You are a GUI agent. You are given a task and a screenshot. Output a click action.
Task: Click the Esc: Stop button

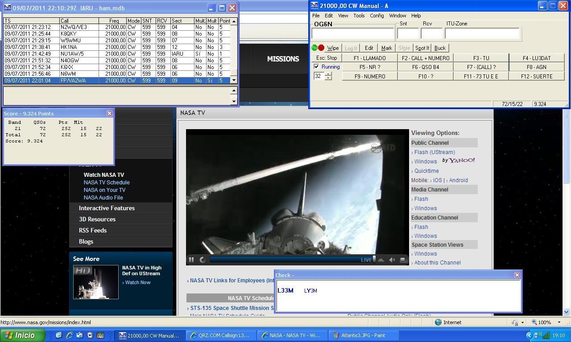327,58
